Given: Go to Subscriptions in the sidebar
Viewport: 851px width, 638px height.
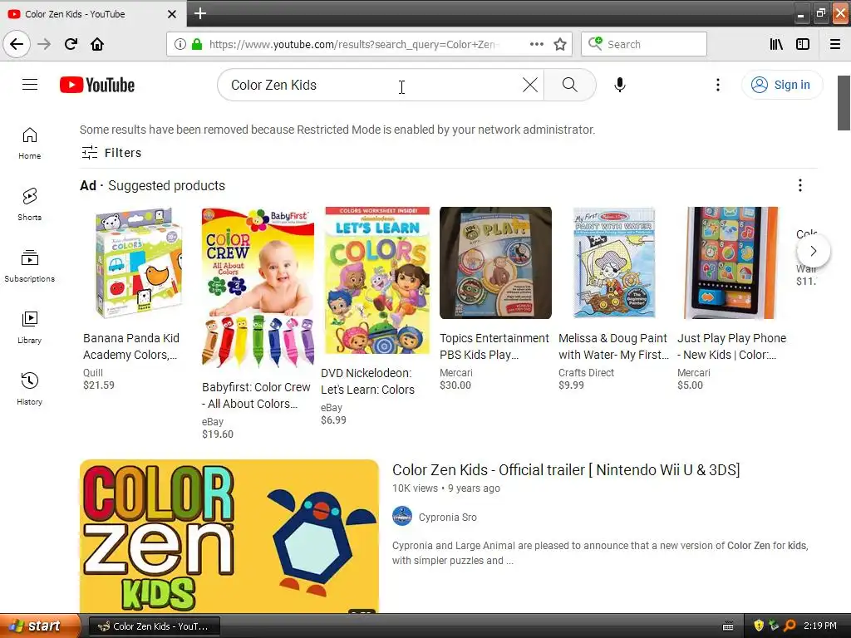Looking at the screenshot, I should coord(29,266).
